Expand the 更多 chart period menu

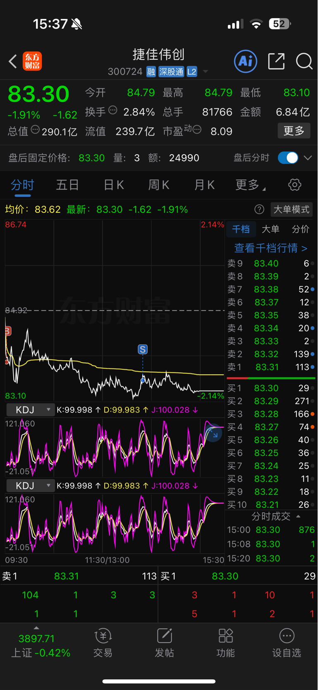[250, 185]
